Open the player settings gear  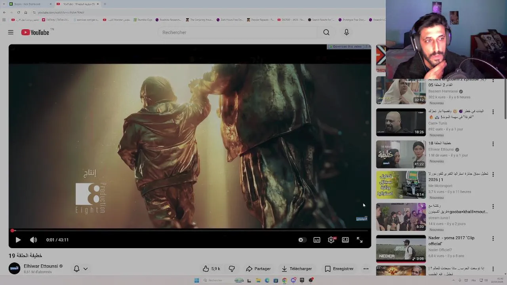(331, 240)
